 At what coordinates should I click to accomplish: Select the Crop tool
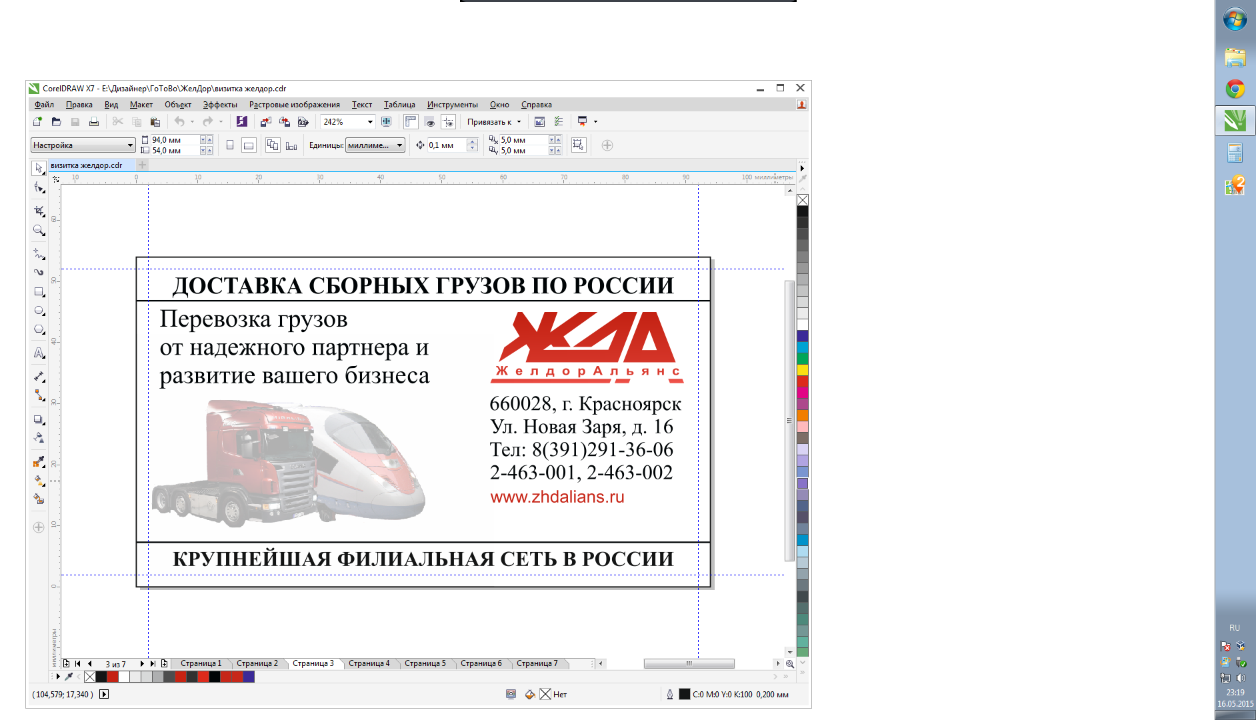(x=39, y=211)
